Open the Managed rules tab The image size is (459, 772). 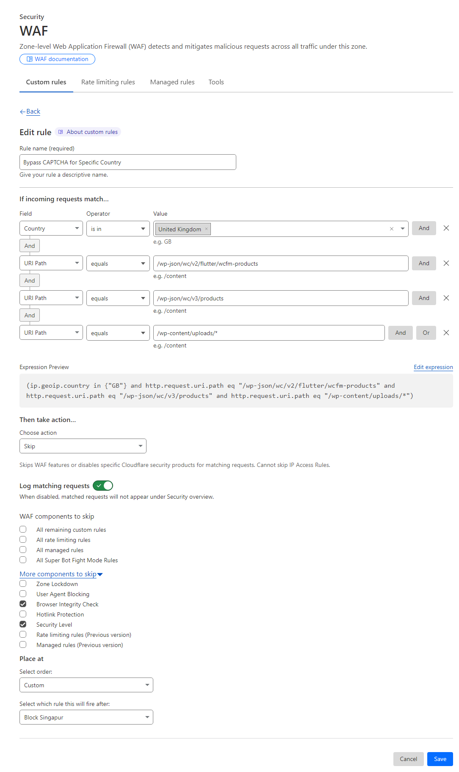172,82
